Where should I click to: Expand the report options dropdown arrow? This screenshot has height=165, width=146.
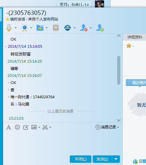[74, 28]
